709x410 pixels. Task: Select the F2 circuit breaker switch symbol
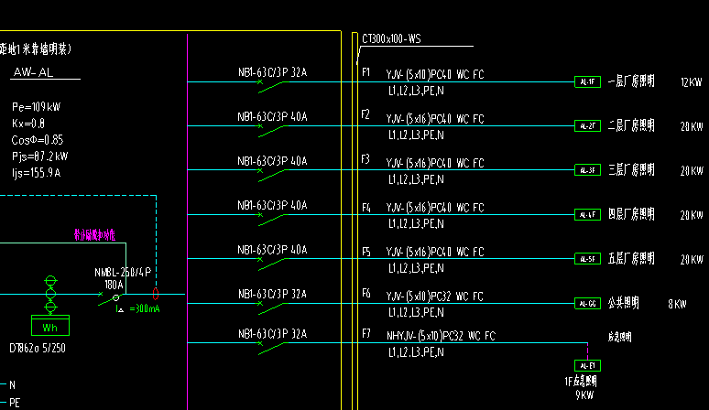pos(271,130)
